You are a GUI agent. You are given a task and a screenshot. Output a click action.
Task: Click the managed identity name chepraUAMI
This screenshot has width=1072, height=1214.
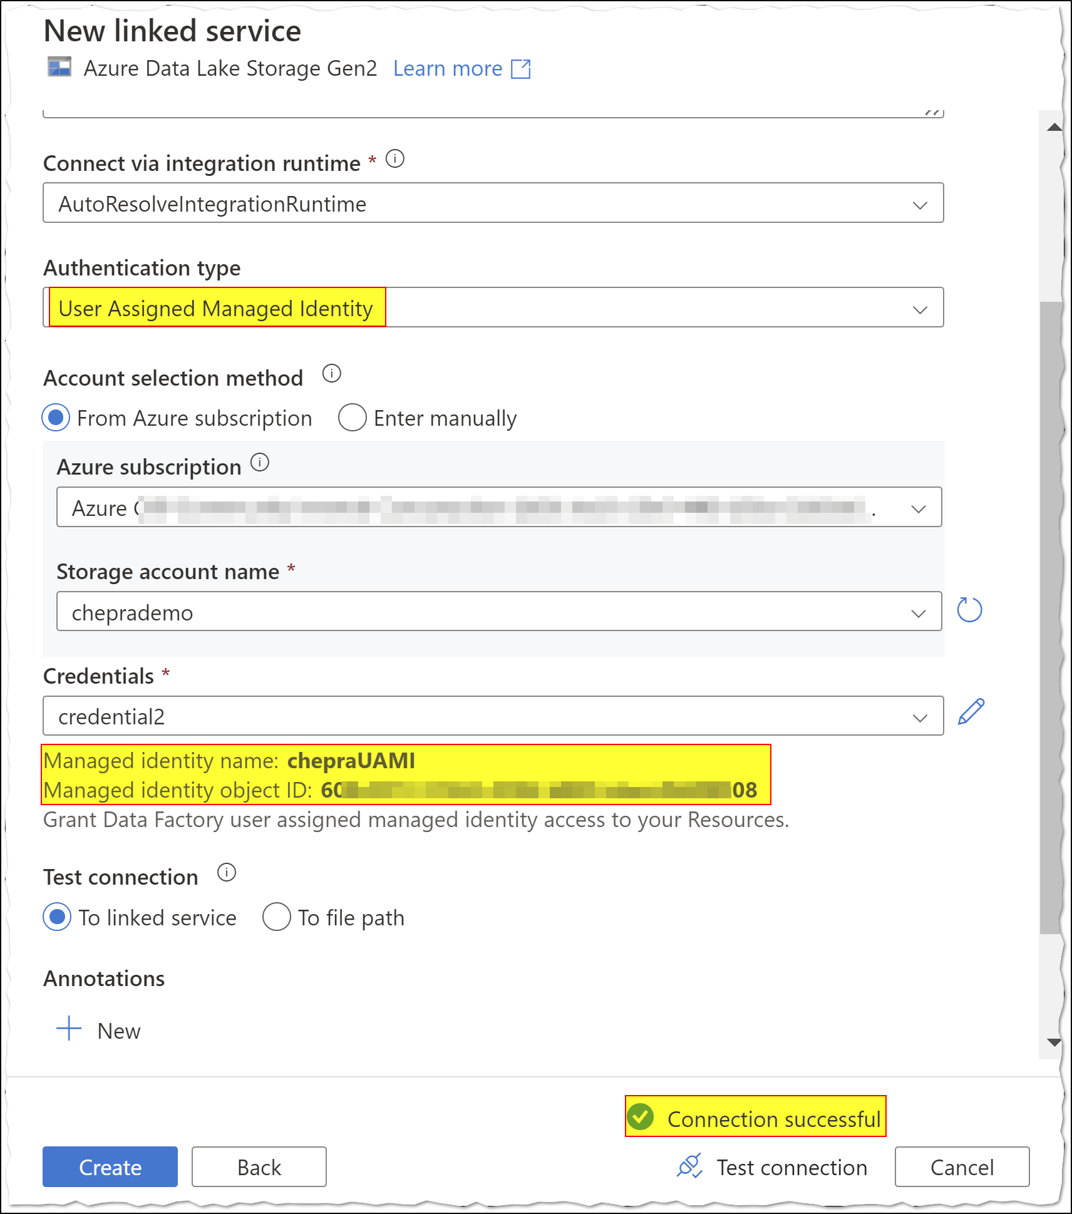click(351, 761)
